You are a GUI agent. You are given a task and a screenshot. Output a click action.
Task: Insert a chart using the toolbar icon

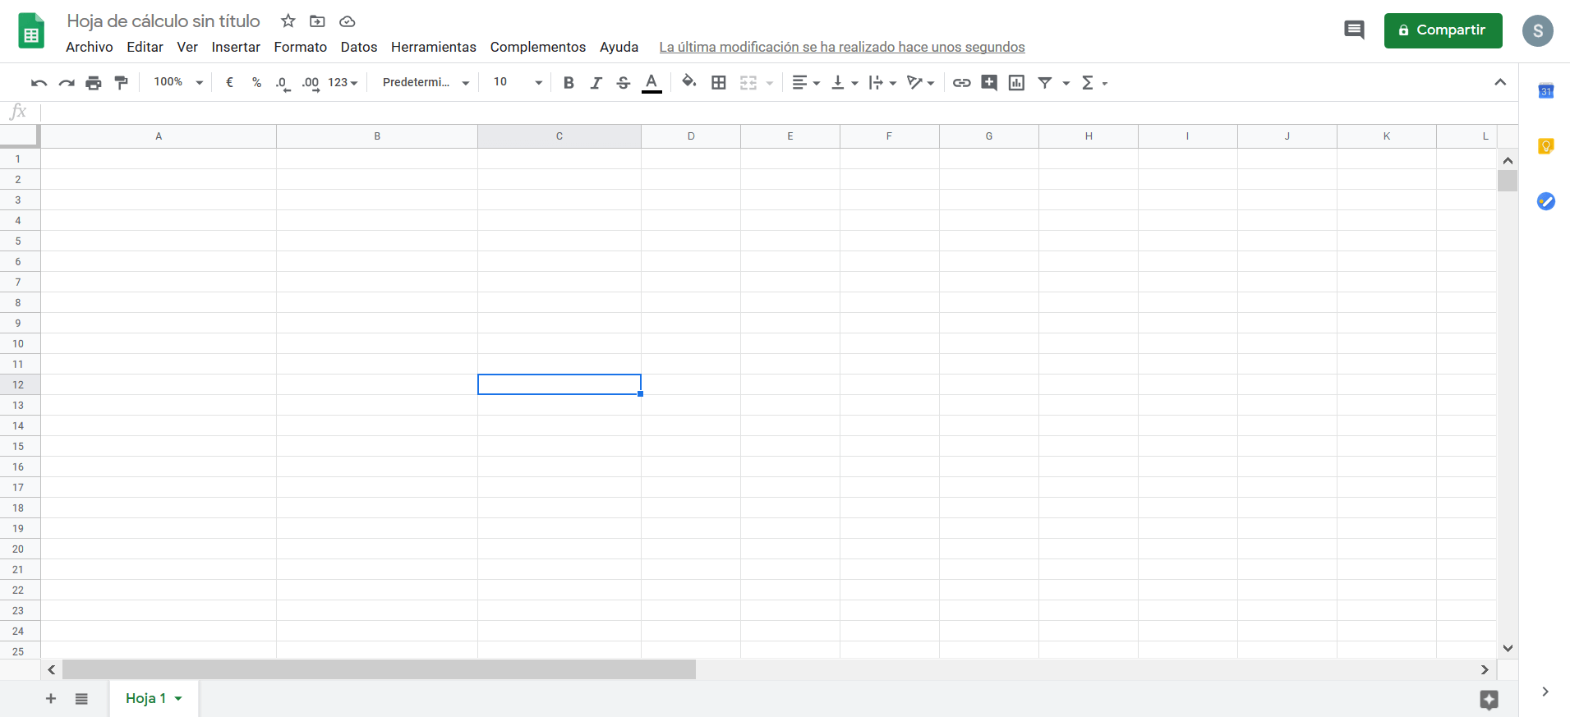coord(1016,83)
